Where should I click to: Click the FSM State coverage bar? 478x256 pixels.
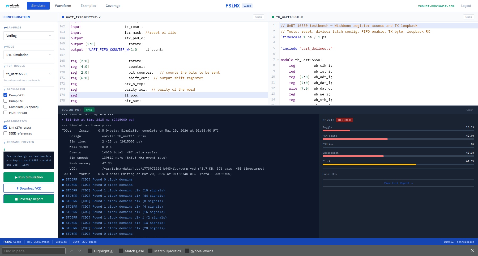point(398,139)
